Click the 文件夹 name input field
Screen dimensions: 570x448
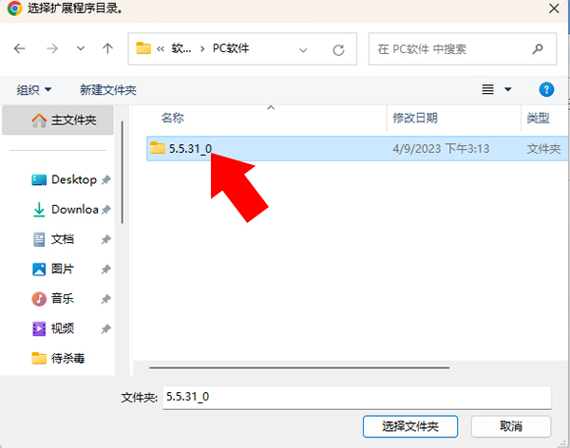(x=357, y=397)
